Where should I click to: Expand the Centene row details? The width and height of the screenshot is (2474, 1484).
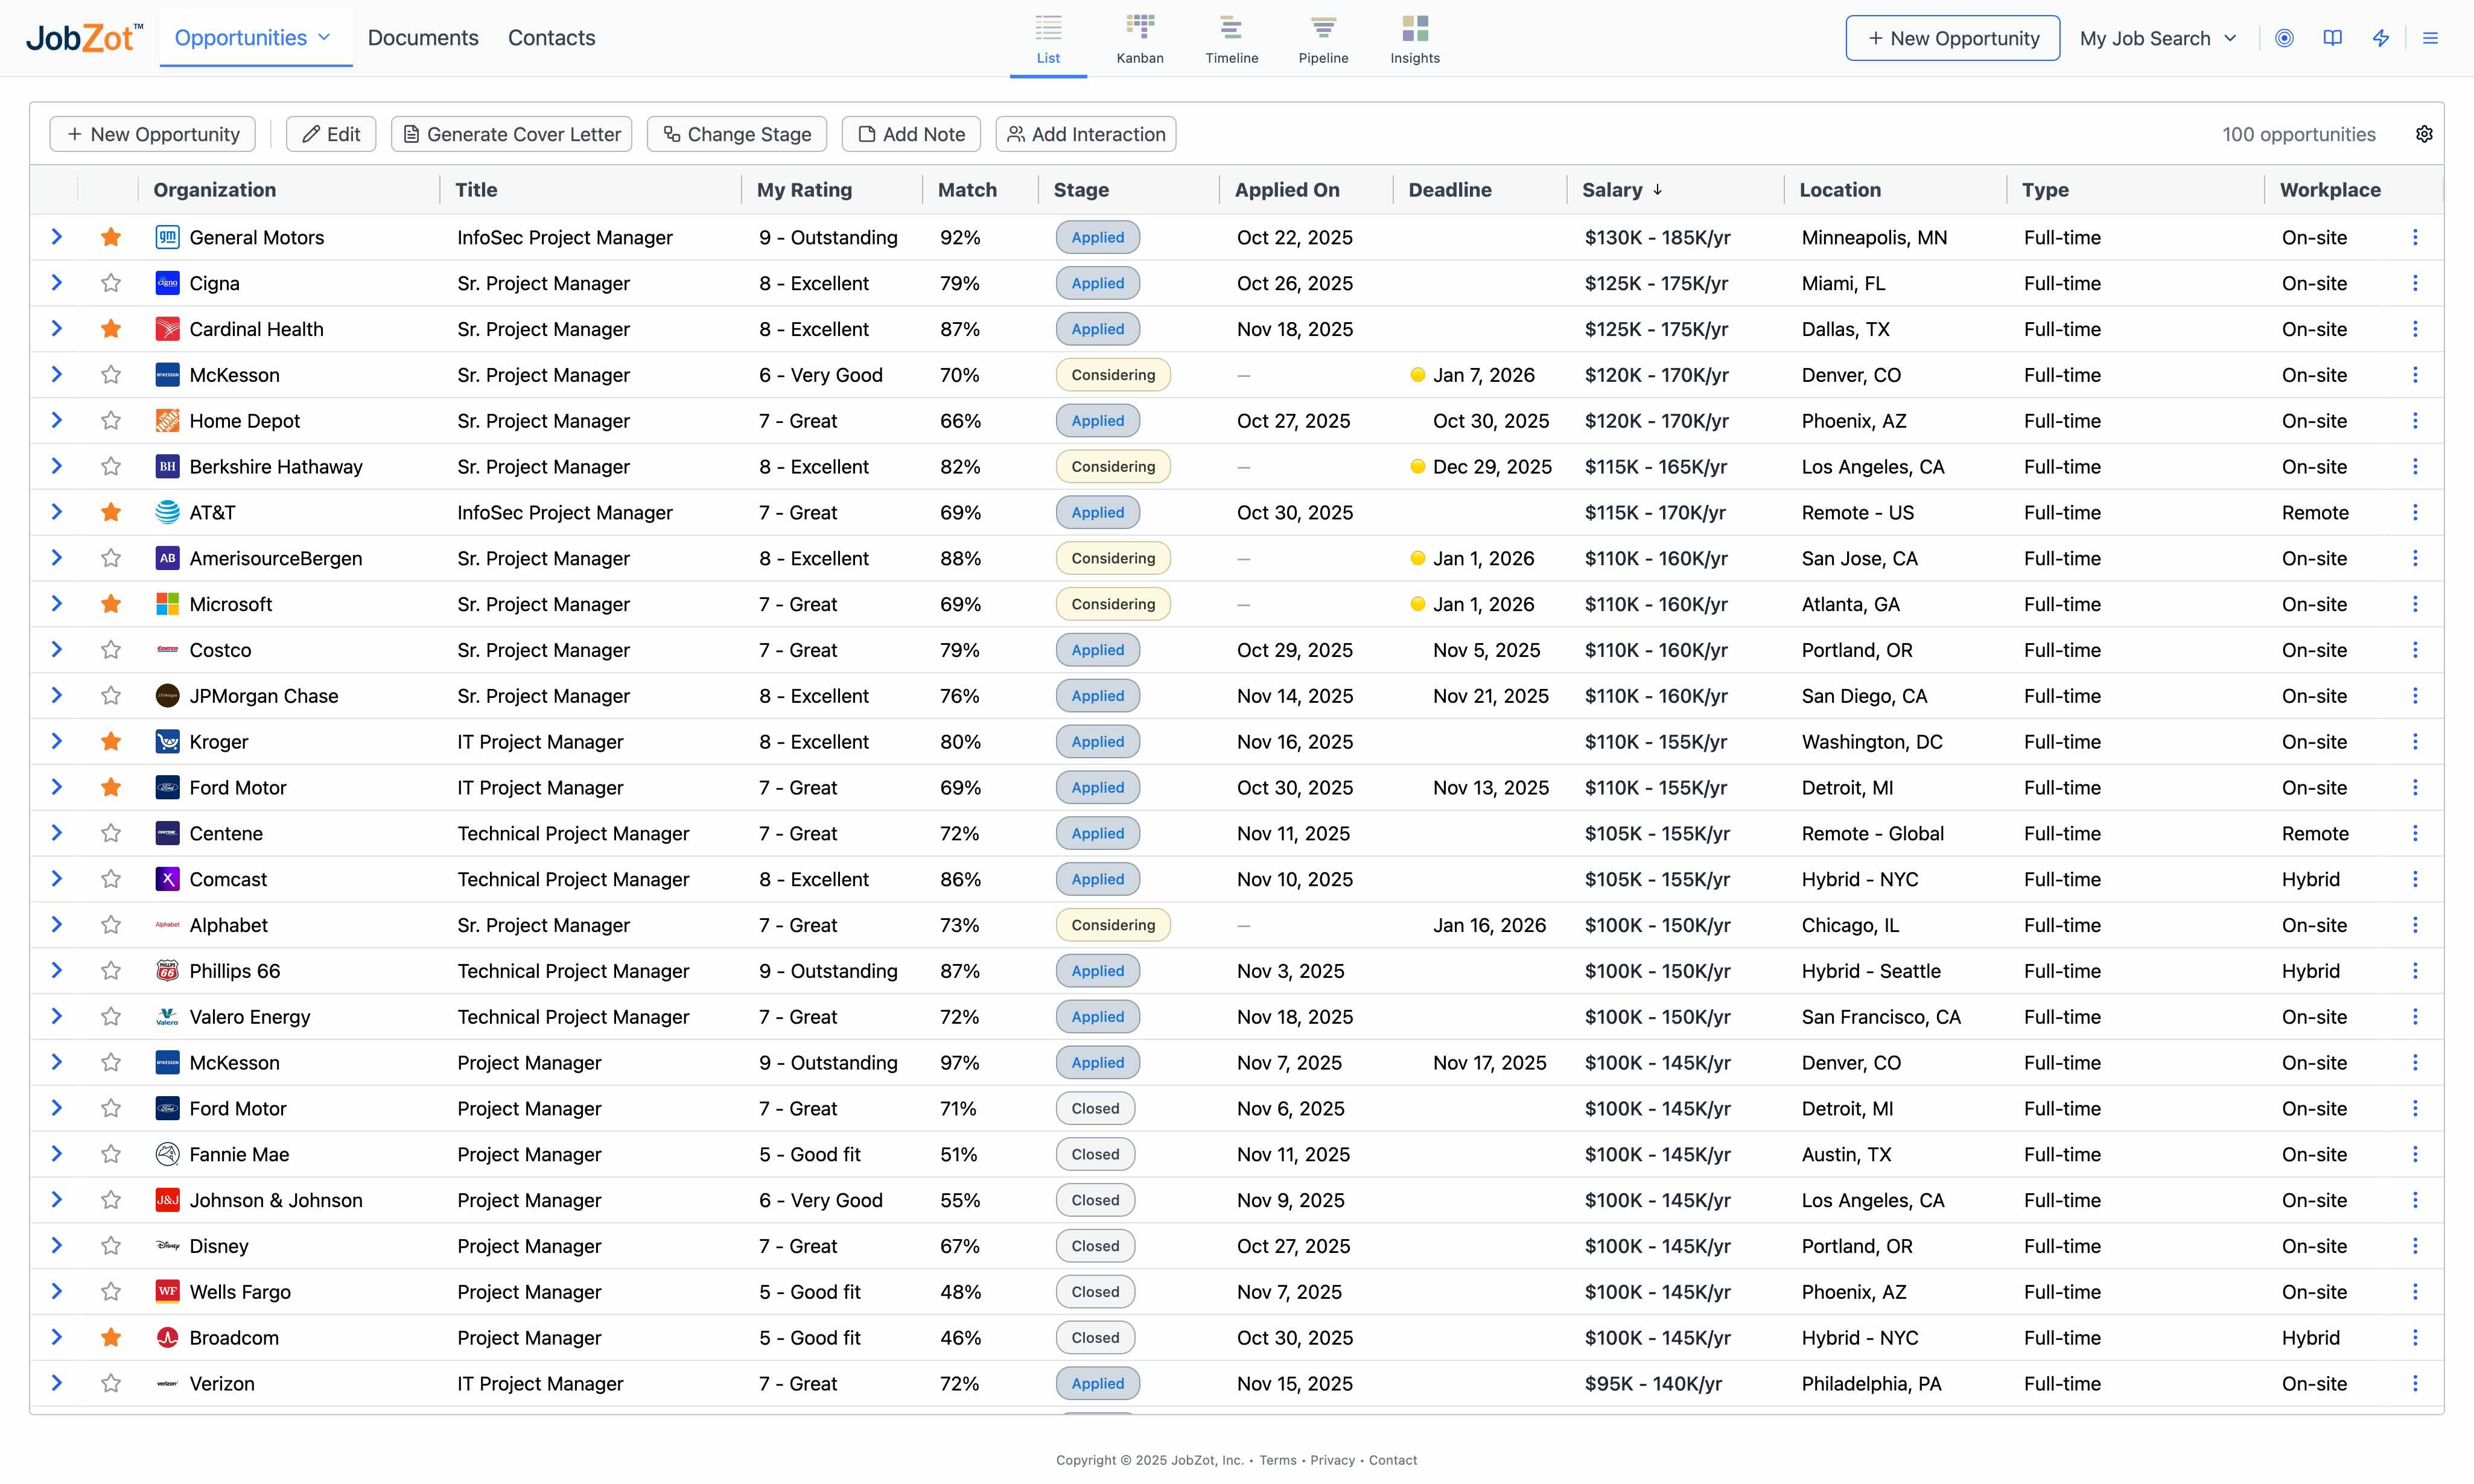[57, 833]
